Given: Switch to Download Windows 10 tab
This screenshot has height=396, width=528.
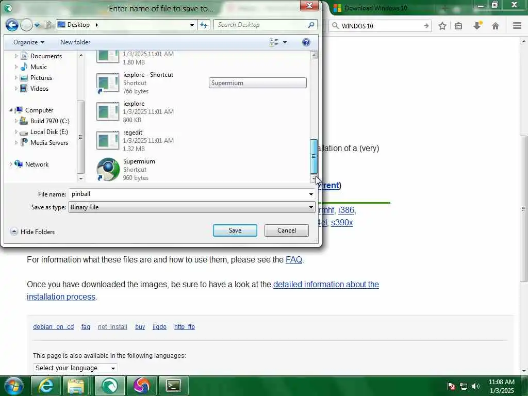Looking at the screenshot, I should [375, 8].
